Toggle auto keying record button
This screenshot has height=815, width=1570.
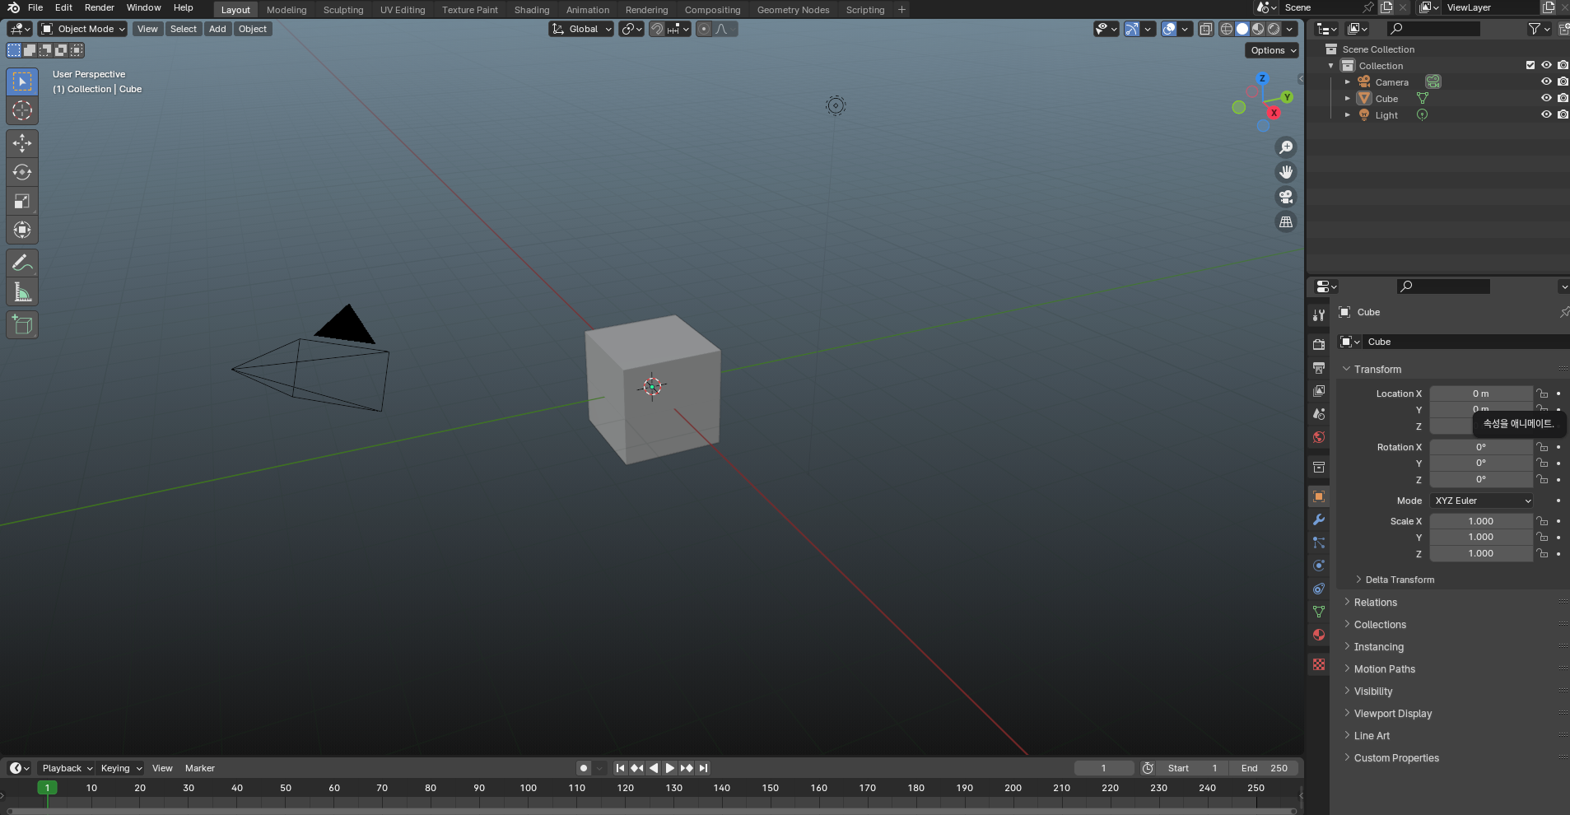point(584,768)
